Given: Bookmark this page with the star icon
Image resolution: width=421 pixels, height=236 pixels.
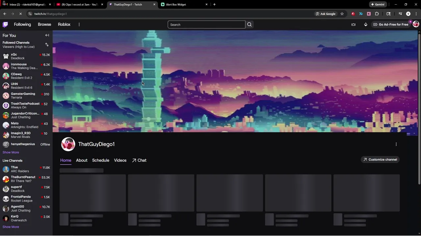Looking at the screenshot, I should tap(342, 14).
